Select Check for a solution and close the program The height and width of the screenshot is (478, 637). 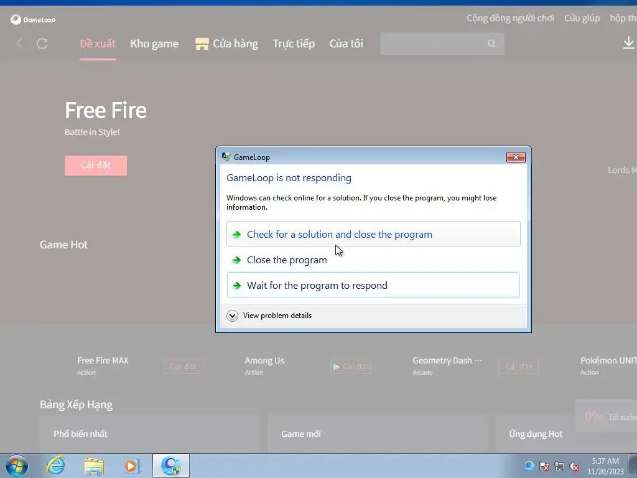tap(373, 234)
